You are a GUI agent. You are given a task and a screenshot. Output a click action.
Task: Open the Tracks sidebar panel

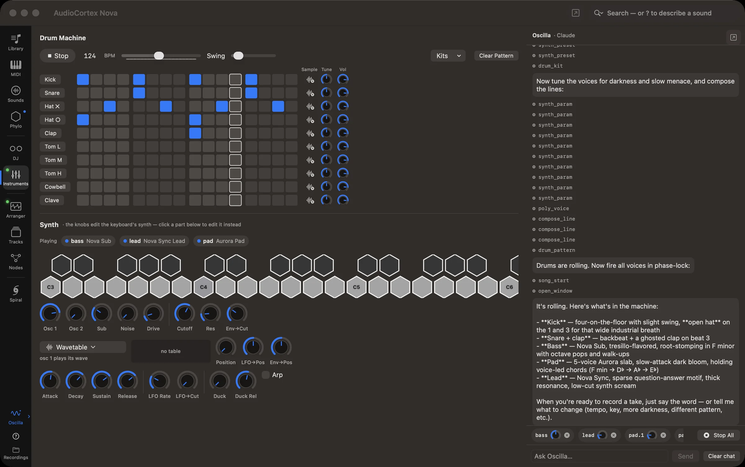click(16, 236)
